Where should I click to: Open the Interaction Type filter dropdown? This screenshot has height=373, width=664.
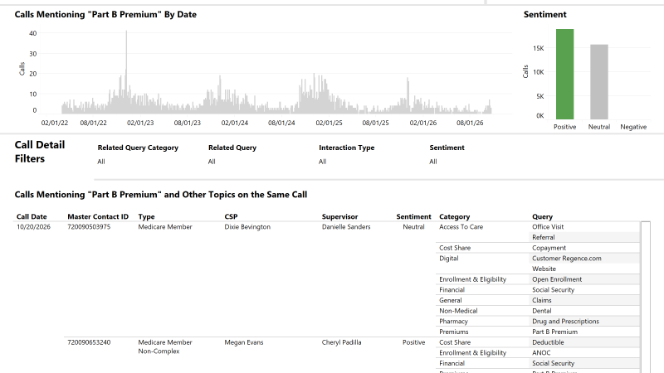coord(322,162)
